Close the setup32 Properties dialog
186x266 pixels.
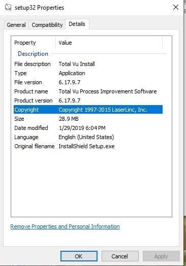pos(176,7)
